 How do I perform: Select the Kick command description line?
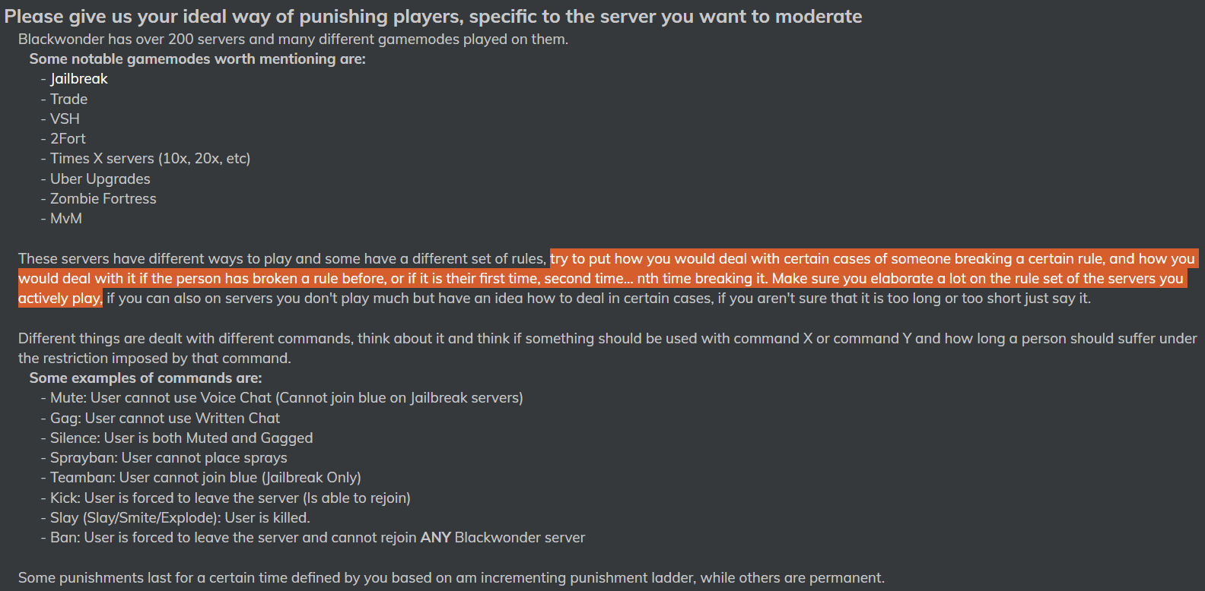tap(226, 498)
